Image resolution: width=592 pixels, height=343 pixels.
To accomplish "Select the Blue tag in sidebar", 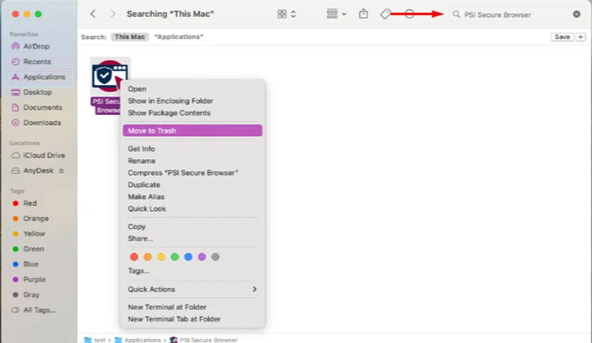I will [x=30, y=264].
